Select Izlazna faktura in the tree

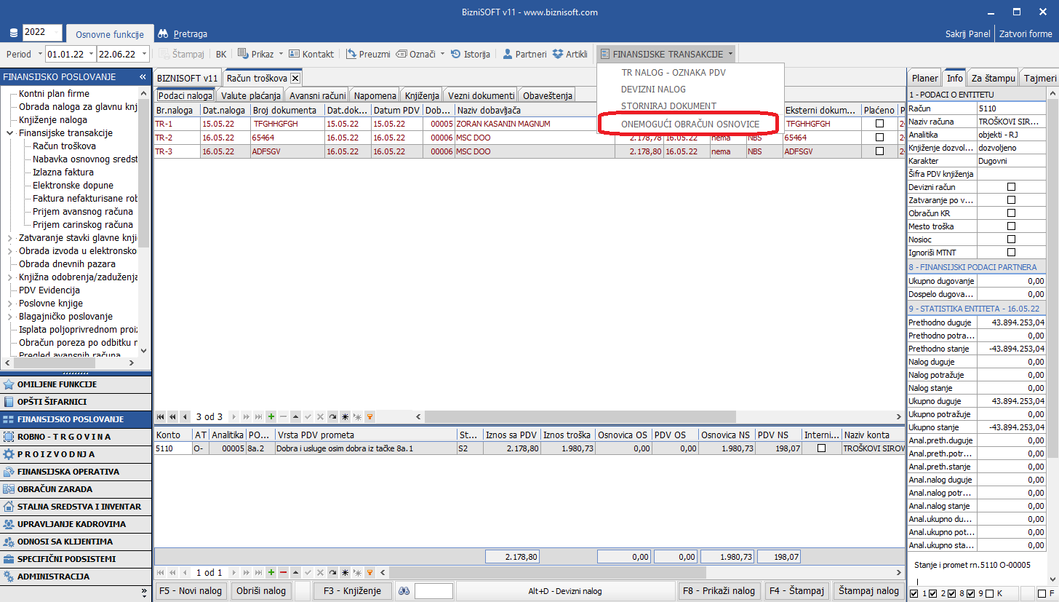click(63, 173)
